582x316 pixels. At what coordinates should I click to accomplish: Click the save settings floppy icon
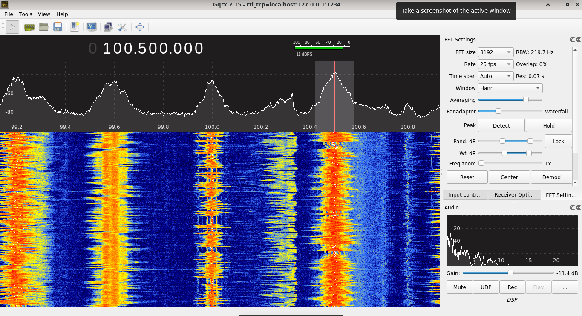pyautogui.click(x=58, y=27)
